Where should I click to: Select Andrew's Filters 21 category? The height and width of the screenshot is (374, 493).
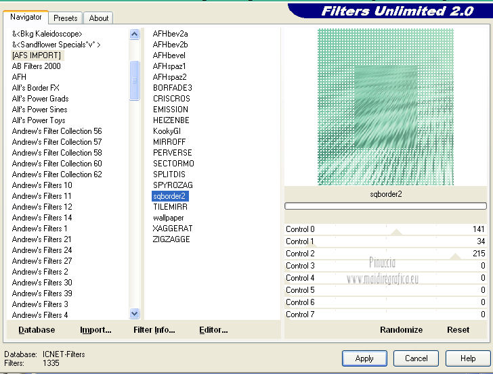pos(42,239)
